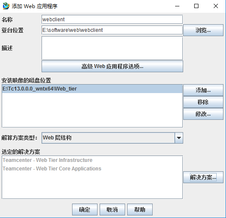Click the 移除 button

[x=203, y=102]
